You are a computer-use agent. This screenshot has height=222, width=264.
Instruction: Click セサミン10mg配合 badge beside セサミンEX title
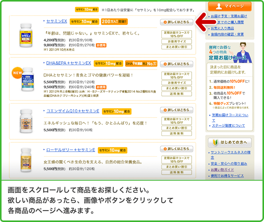tap(84, 21)
